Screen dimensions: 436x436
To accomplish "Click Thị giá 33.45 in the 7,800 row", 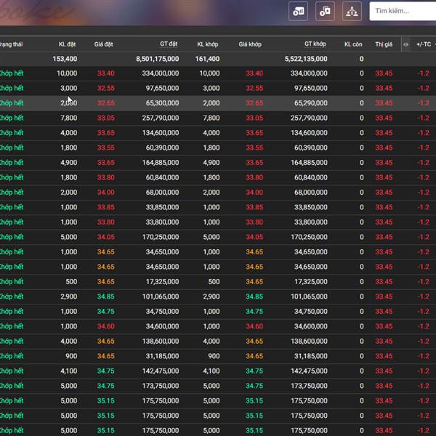I will (x=384, y=118).
